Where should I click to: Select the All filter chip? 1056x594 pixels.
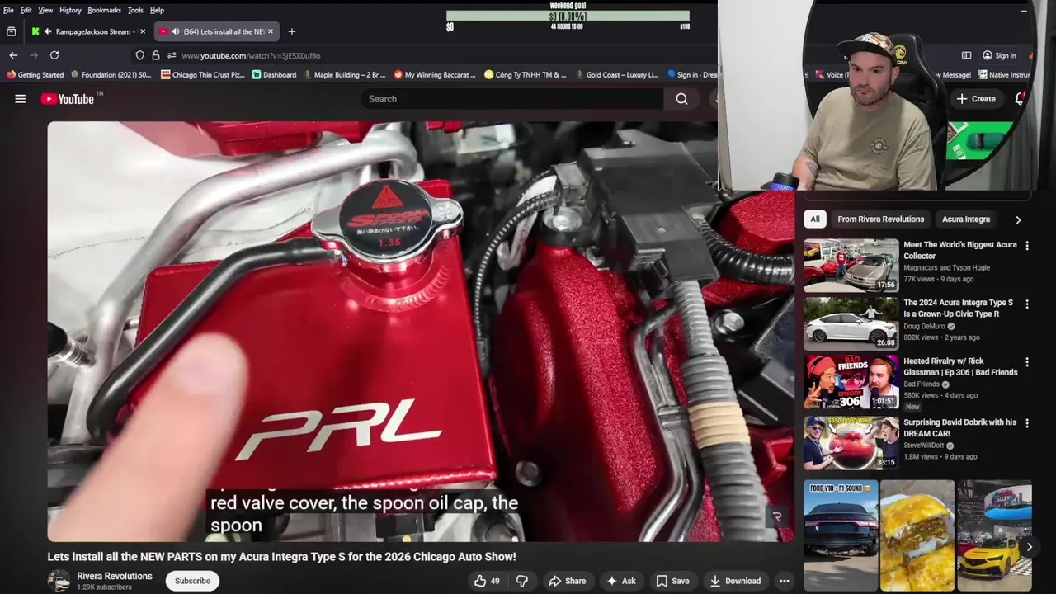click(815, 219)
